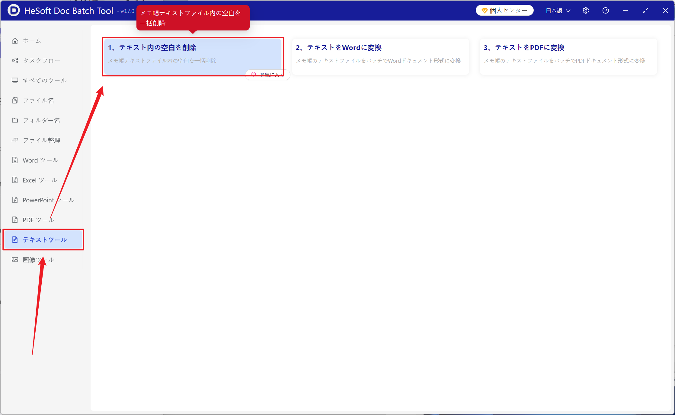
Task: Open Word ツール section
Action: pos(43,160)
